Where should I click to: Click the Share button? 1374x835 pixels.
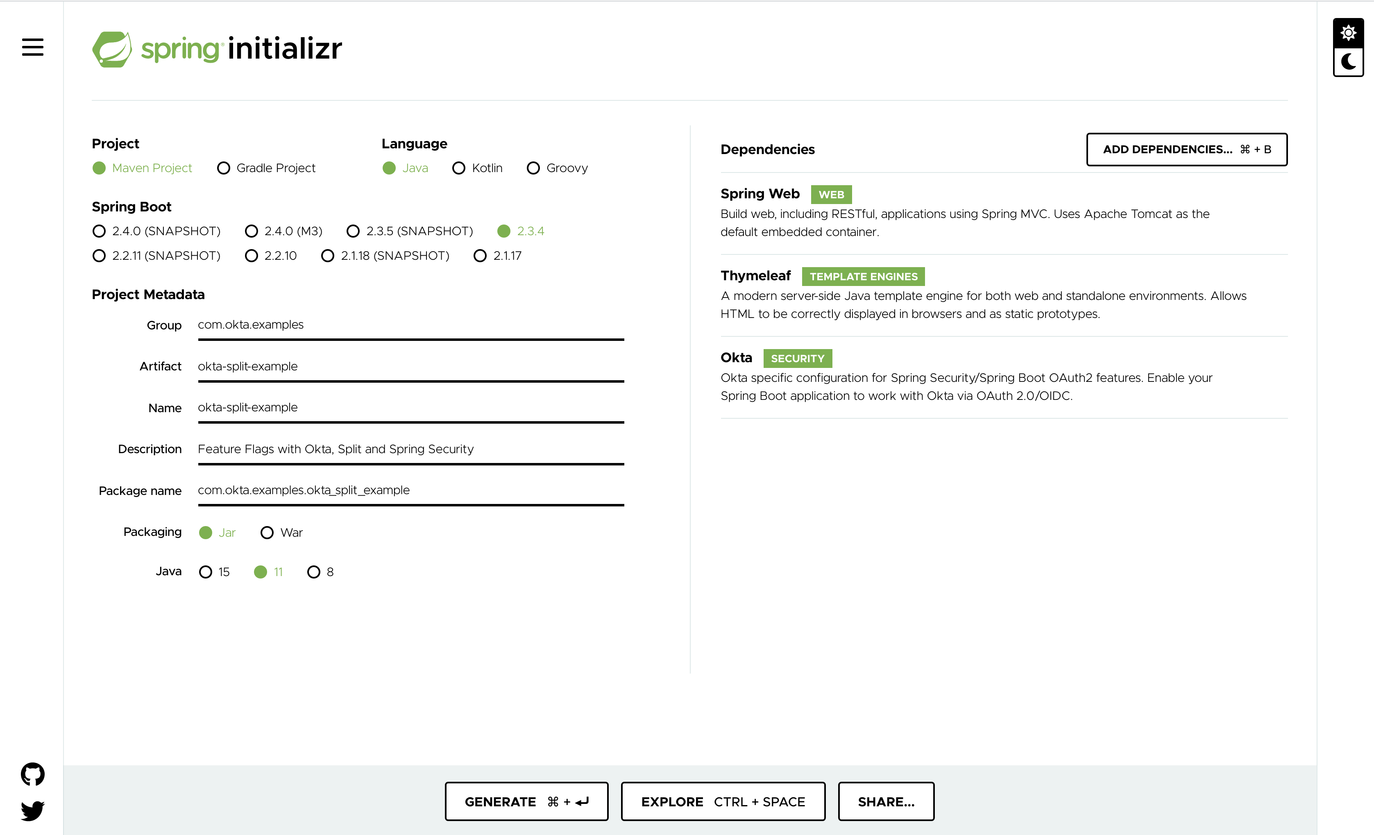pos(886,801)
